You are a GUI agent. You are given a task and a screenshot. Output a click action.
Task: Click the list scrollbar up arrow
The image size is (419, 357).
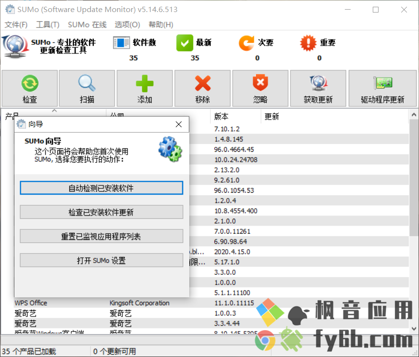[414, 115]
